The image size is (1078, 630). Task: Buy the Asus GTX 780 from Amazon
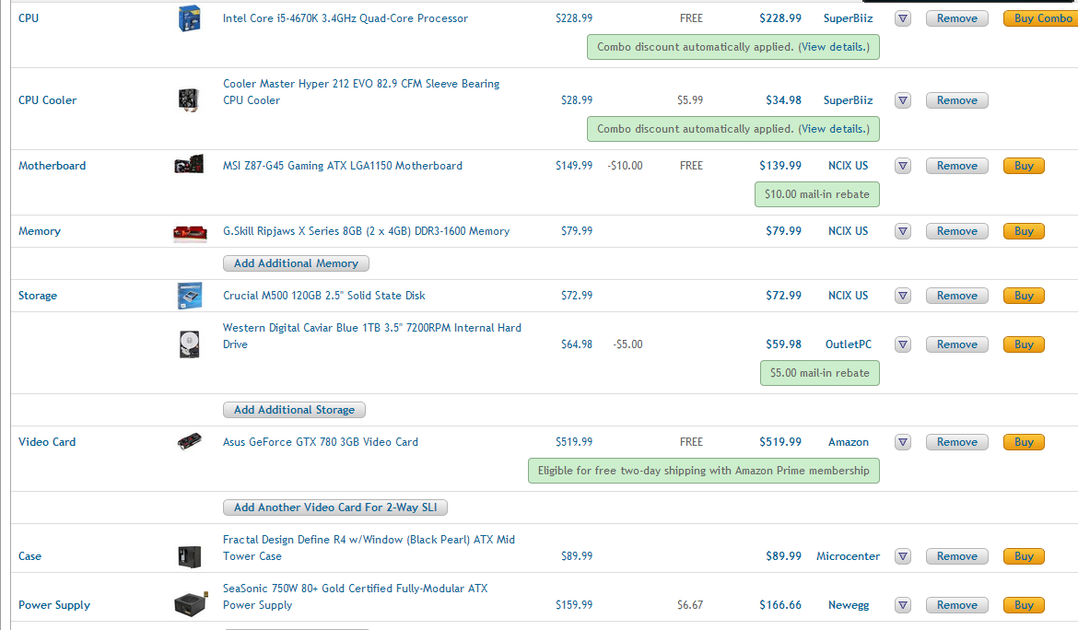point(1024,442)
